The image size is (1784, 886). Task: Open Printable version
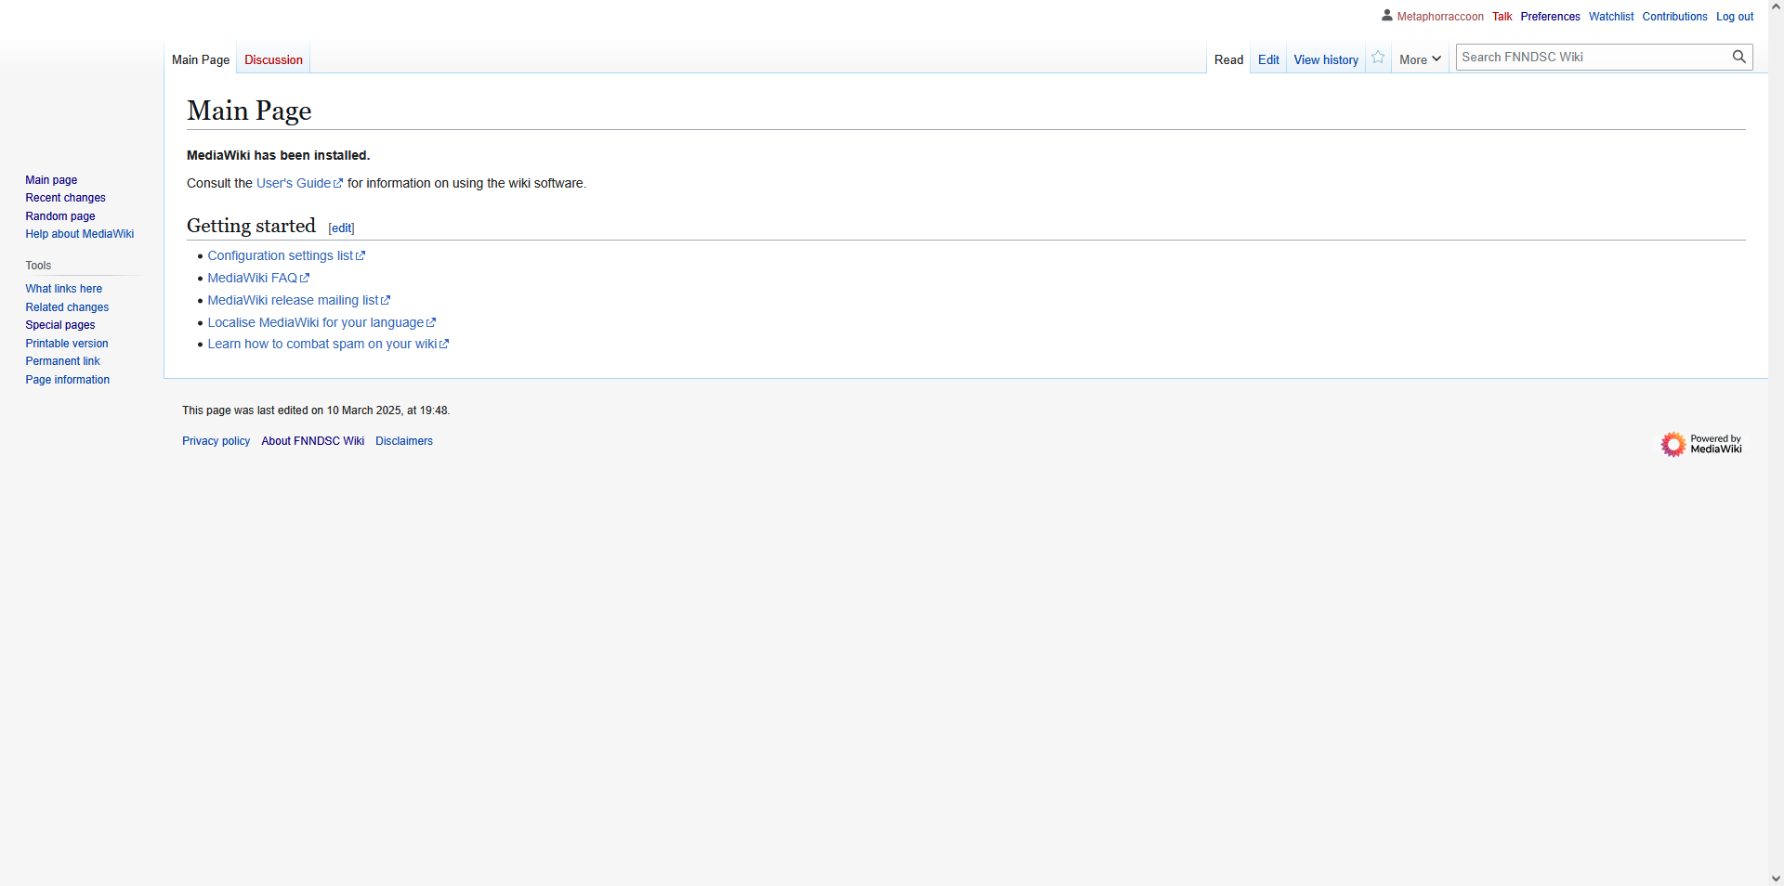coord(66,344)
